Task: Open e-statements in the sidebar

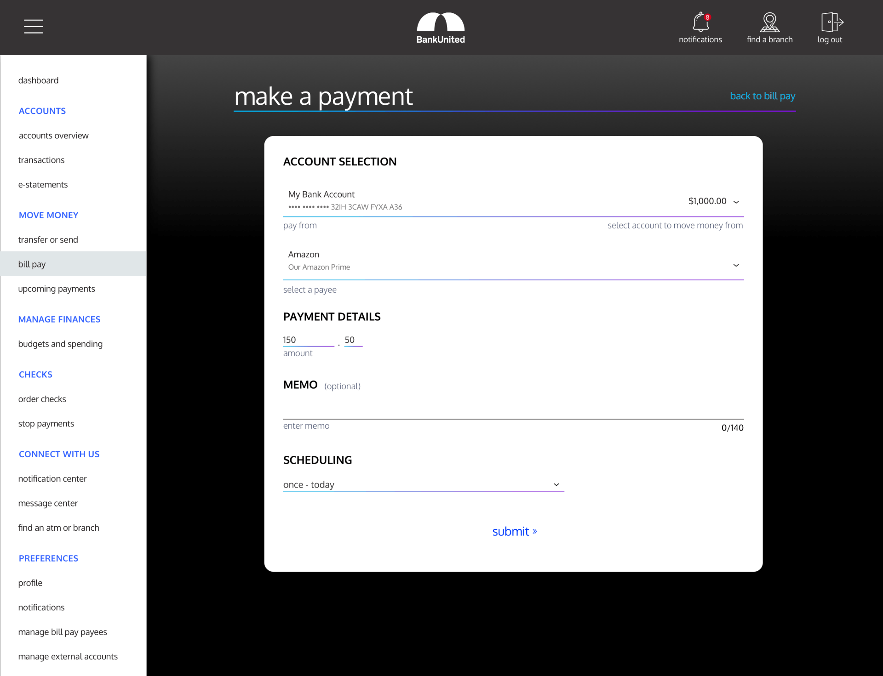Action: [43, 184]
